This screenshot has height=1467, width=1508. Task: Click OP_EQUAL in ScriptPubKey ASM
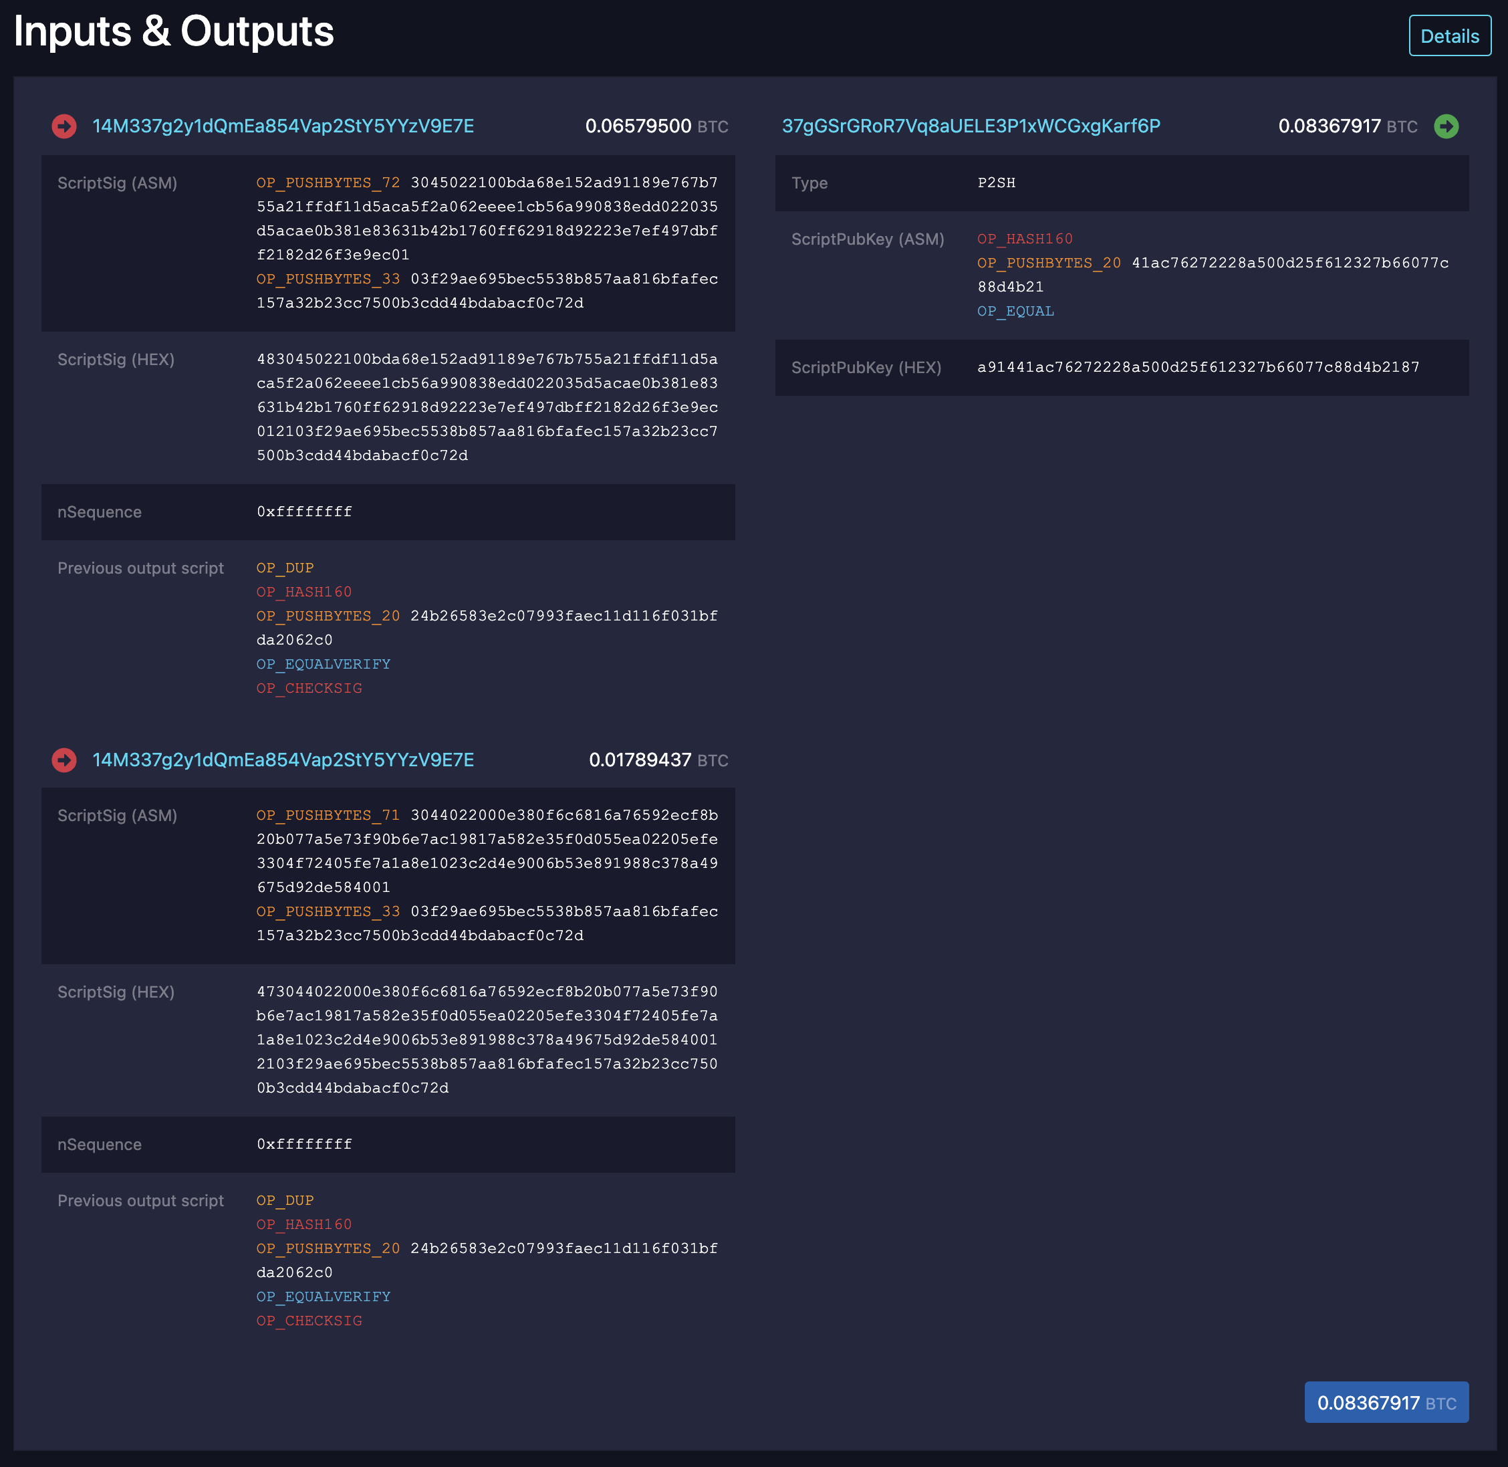pos(1015,312)
